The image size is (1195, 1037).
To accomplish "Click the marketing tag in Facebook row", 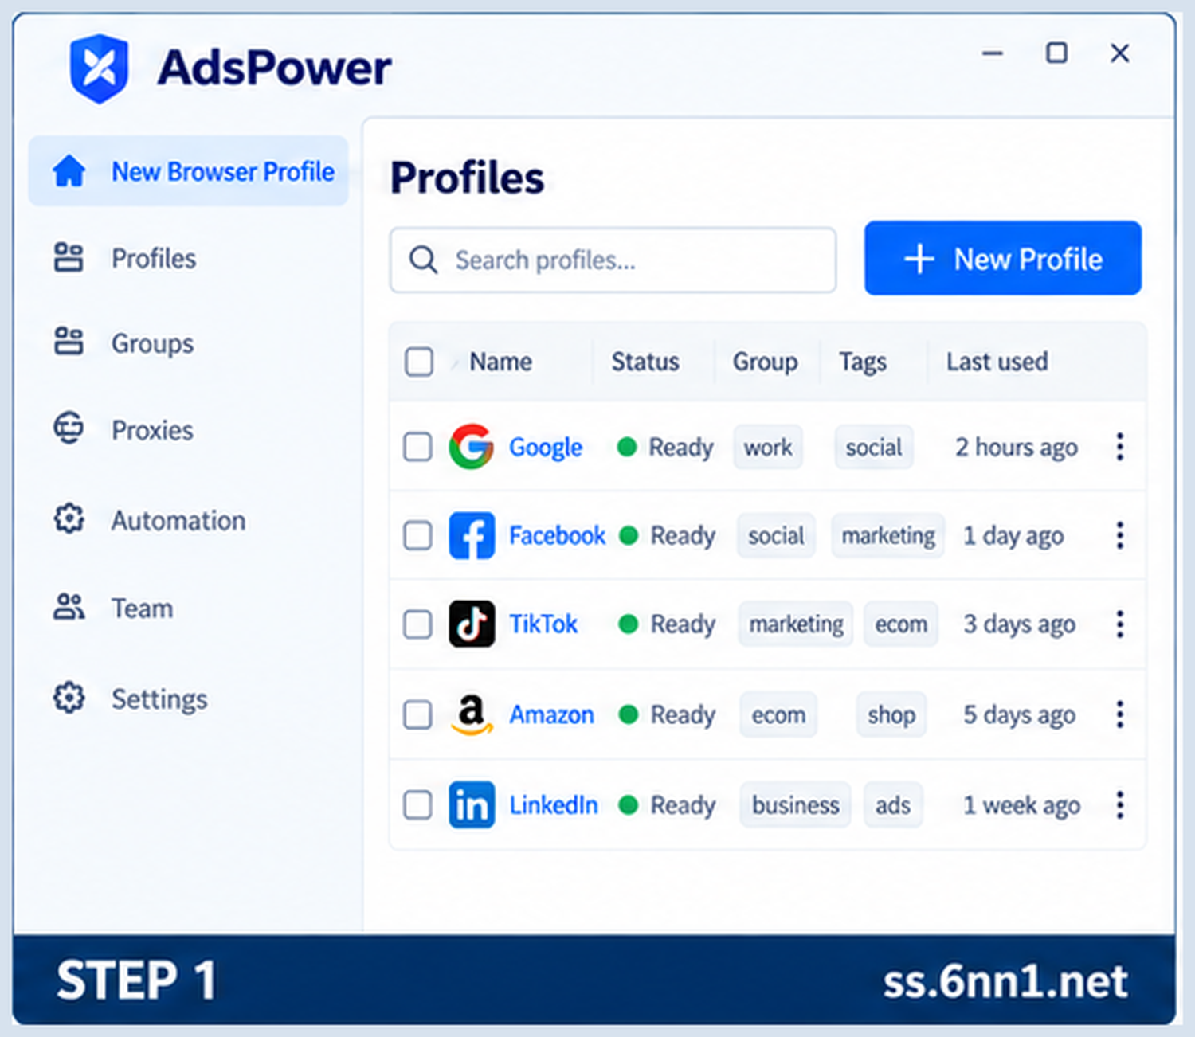I will point(888,535).
